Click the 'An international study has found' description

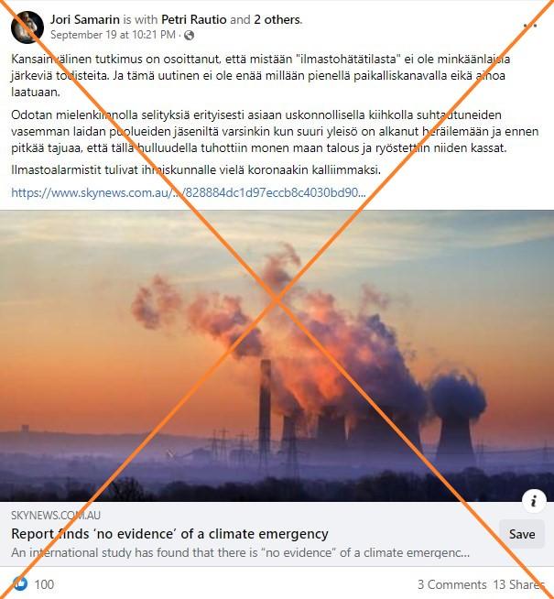pos(241,553)
